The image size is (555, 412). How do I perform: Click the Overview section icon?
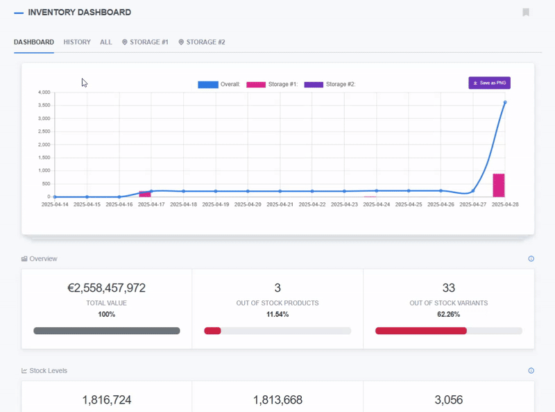pos(24,259)
